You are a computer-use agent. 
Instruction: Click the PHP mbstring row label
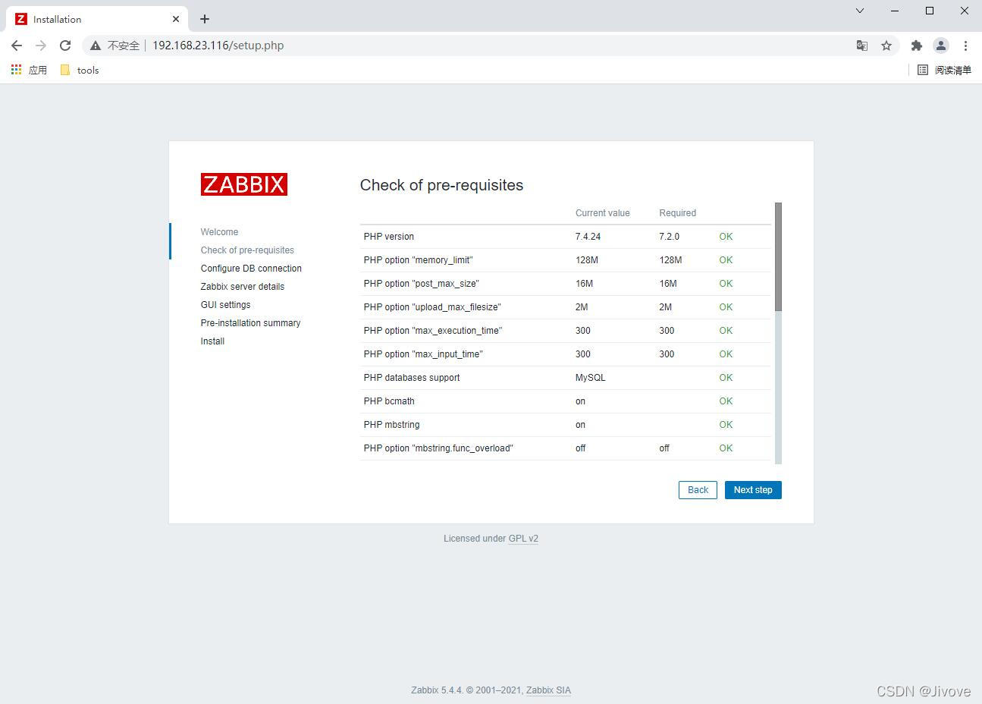pos(391,425)
